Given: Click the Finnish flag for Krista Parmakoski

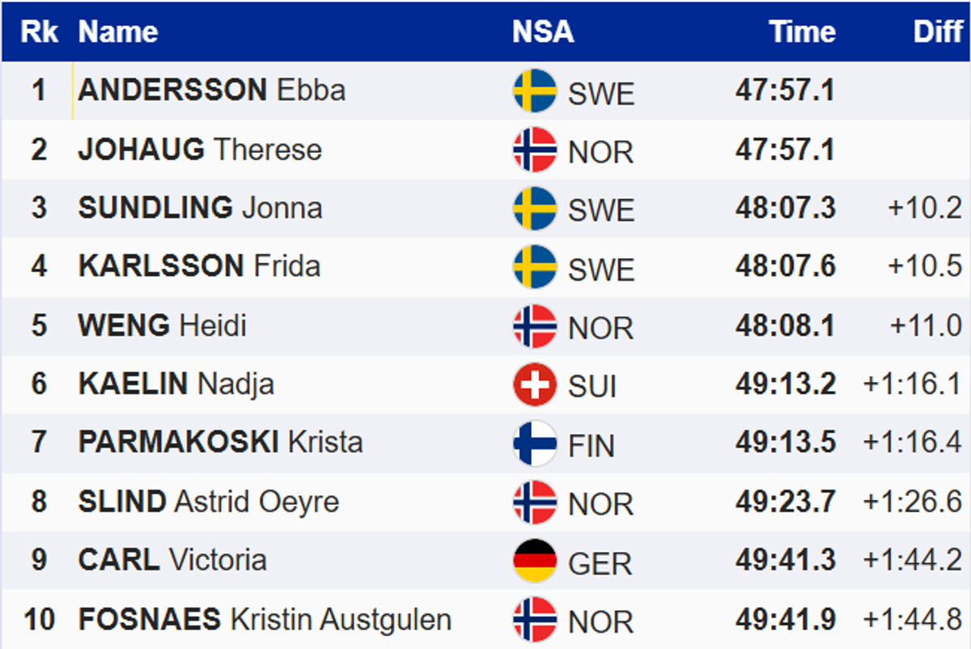Looking at the screenshot, I should (x=535, y=443).
